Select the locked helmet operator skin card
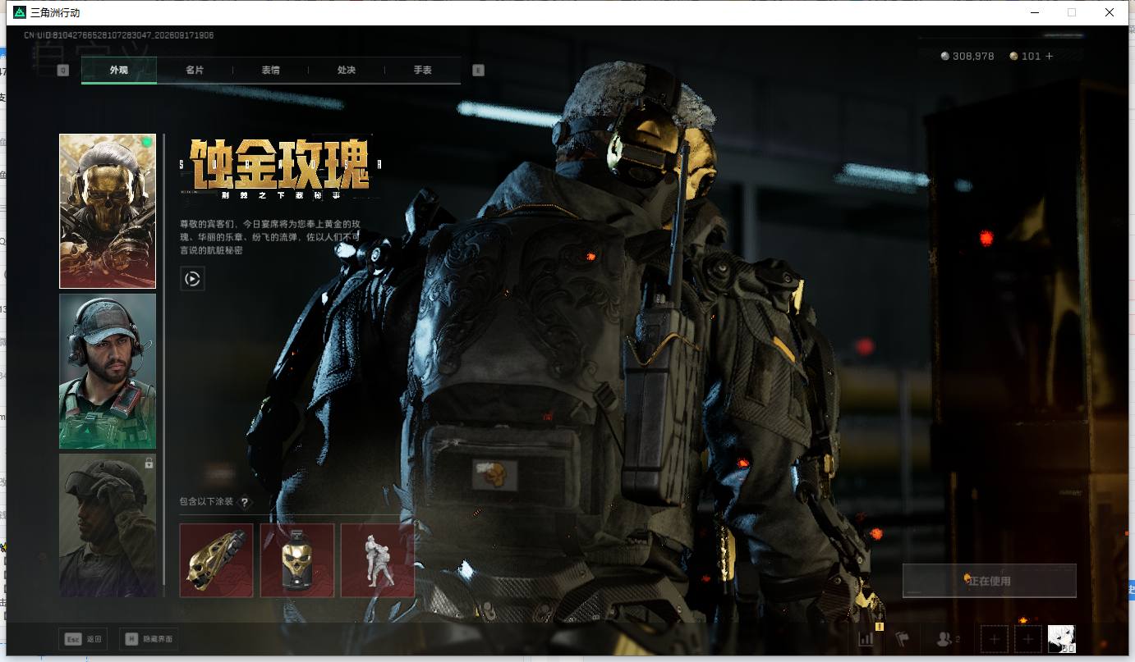 (x=108, y=525)
